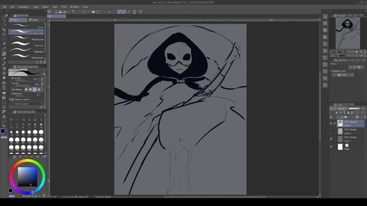Open the Layer menu
Screen dimensions: 367x206
pos(36,7)
